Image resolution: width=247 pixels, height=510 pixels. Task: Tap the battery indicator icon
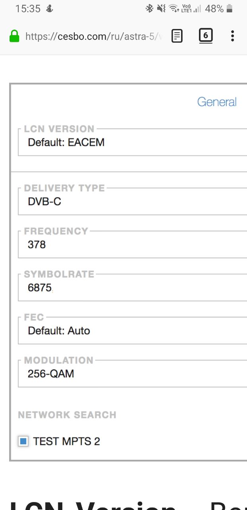(230, 8)
